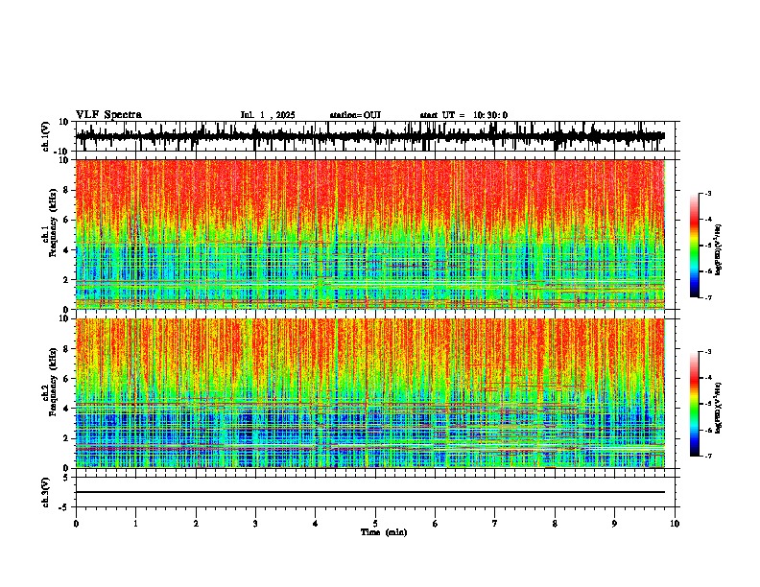
Task: Click the "start UT = 10:30:0" text
Action: pos(463,115)
